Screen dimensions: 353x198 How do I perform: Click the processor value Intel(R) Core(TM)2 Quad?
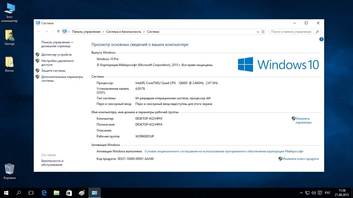[x=177, y=83]
